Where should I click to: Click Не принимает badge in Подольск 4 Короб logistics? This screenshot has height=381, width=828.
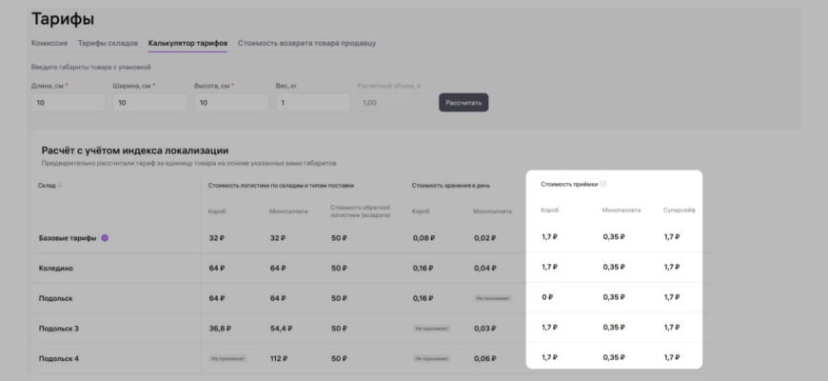pyautogui.click(x=227, y=358)
